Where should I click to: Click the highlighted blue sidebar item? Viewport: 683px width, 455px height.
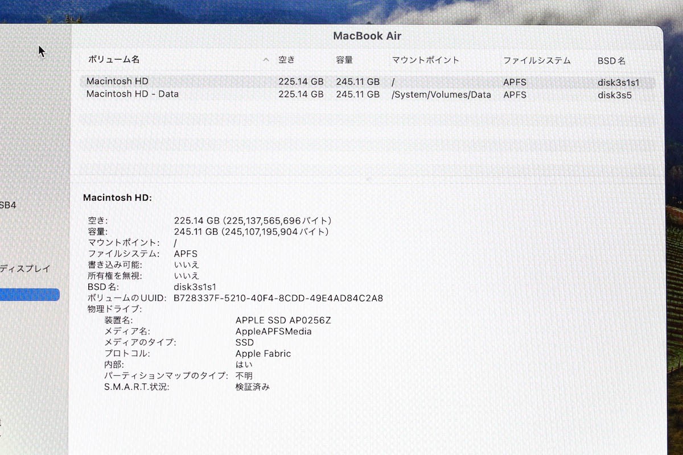(28, 294)
